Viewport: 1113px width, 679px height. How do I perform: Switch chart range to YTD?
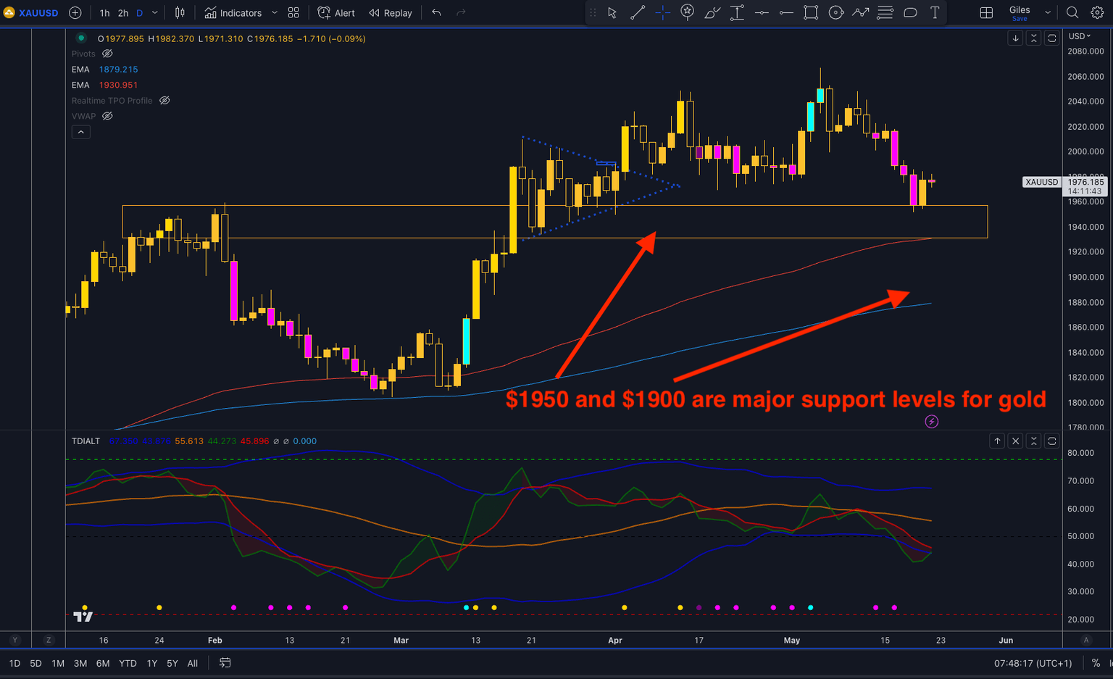[128, 663]
